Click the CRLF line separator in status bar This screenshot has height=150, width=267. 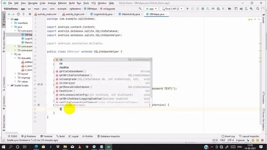tap(222, 140)
